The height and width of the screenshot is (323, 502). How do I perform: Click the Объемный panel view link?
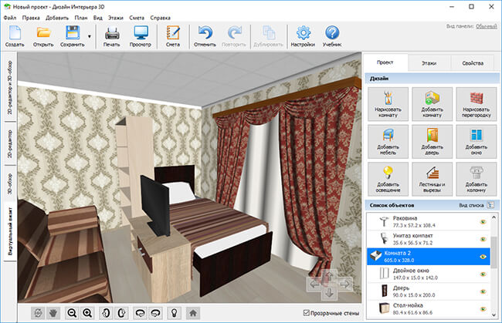(x=486, y=26)
